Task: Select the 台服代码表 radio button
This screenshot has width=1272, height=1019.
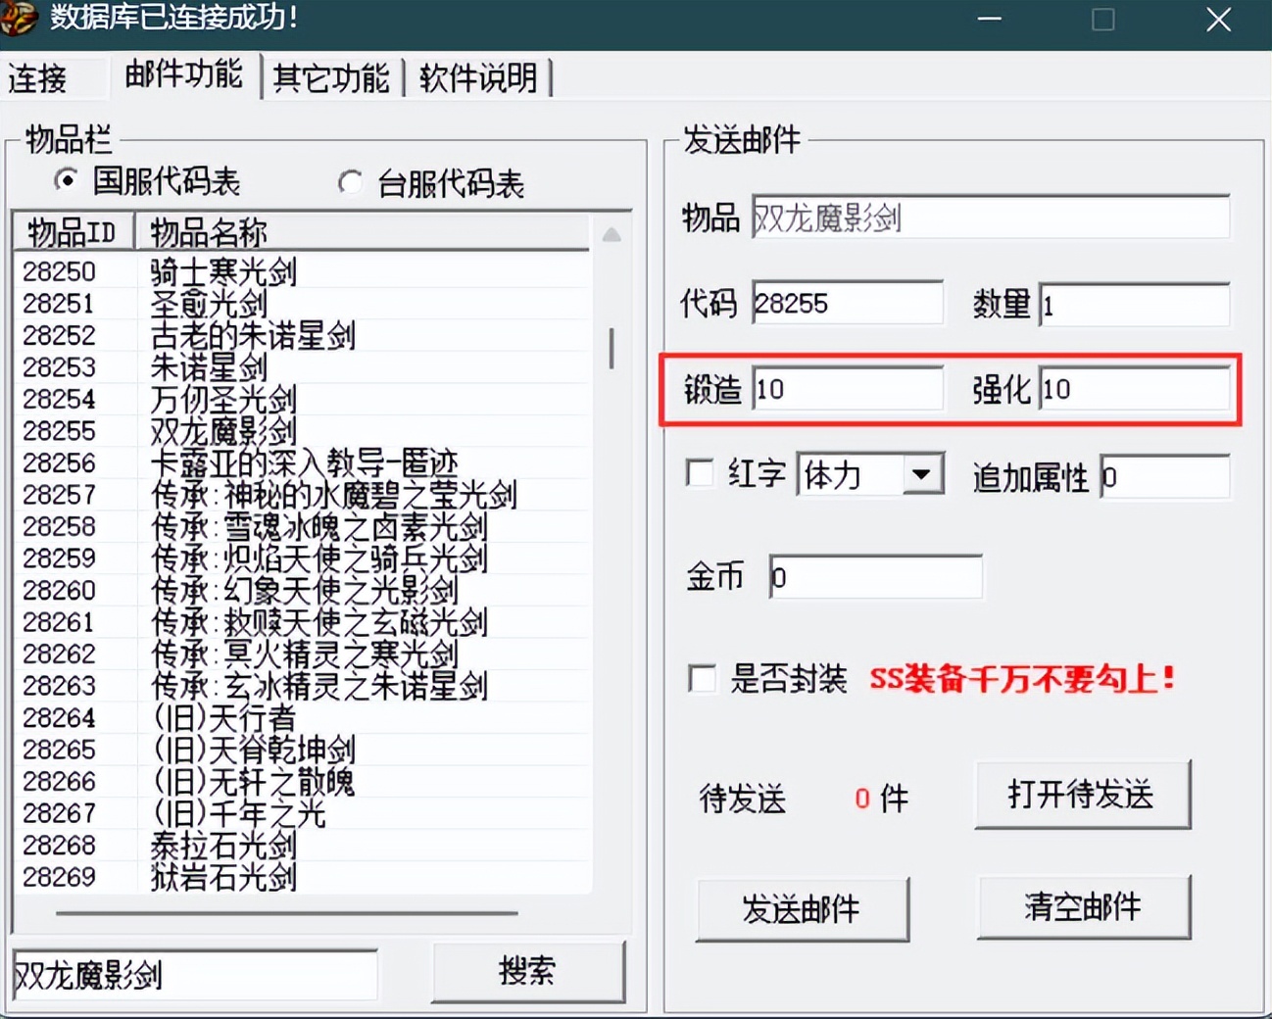Action: coord(350,183)
